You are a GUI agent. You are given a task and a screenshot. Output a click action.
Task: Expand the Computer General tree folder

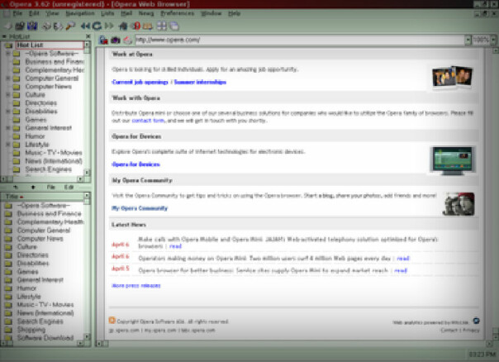[x=8, y=79]
